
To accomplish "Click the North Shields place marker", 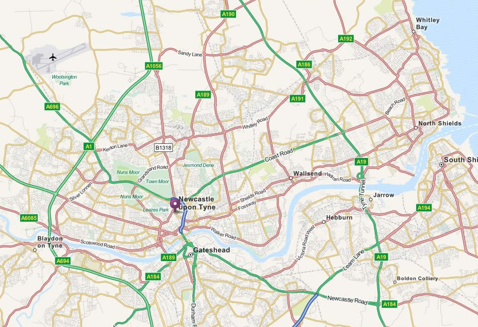I will 416,128.
